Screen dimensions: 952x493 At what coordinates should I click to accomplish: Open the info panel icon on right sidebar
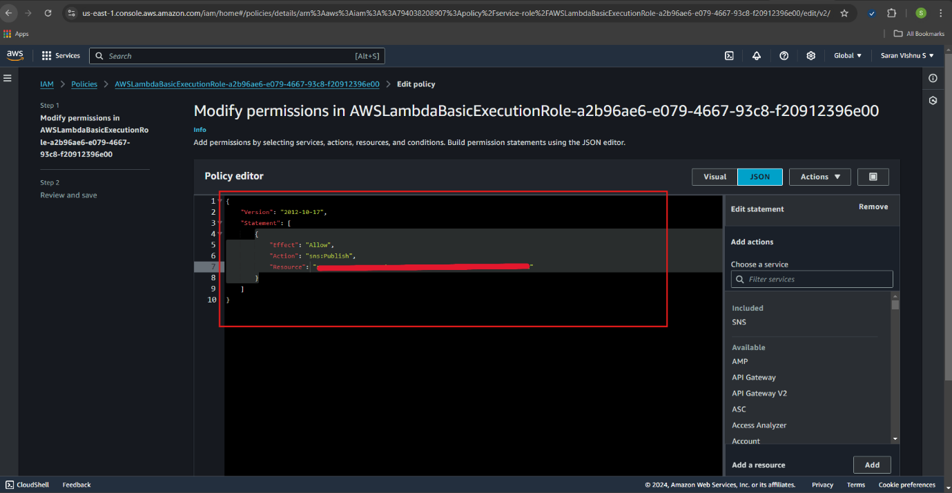(x=933, y=78)
